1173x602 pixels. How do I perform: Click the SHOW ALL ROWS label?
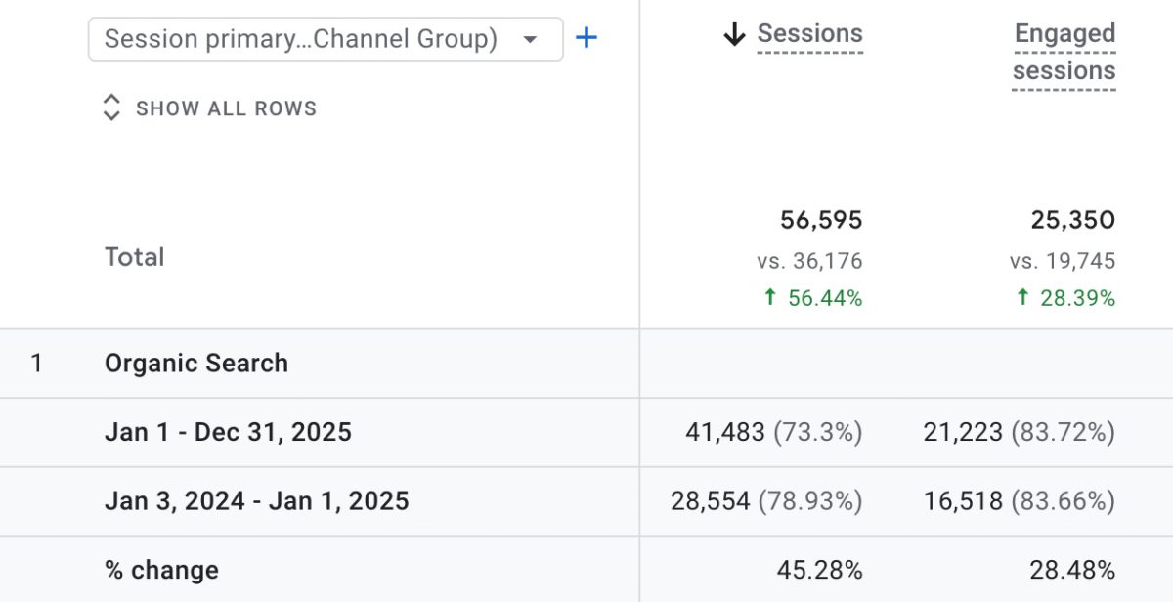tap(227, 108)
